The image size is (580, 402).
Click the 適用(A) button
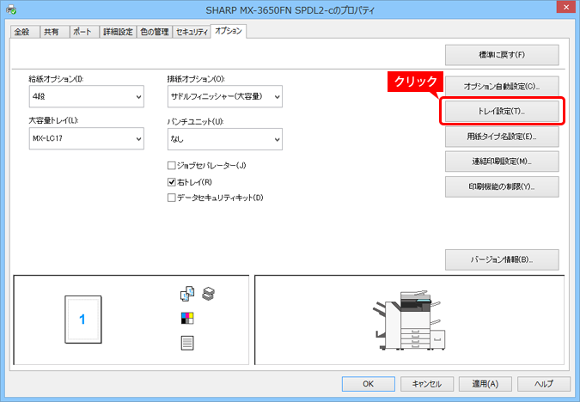(x=485, y=384)
